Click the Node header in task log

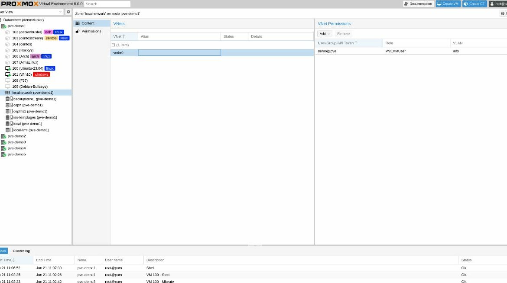88,260
